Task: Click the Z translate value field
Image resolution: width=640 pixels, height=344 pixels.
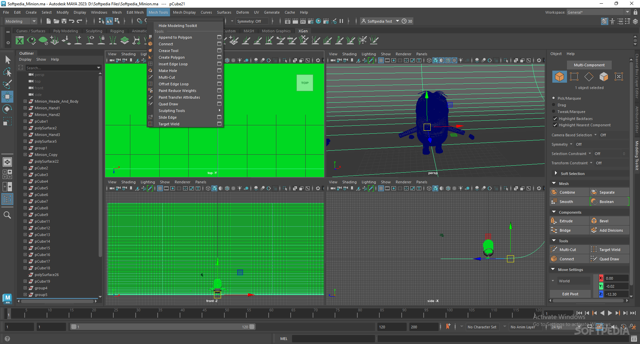Action: tap(616, 294)
